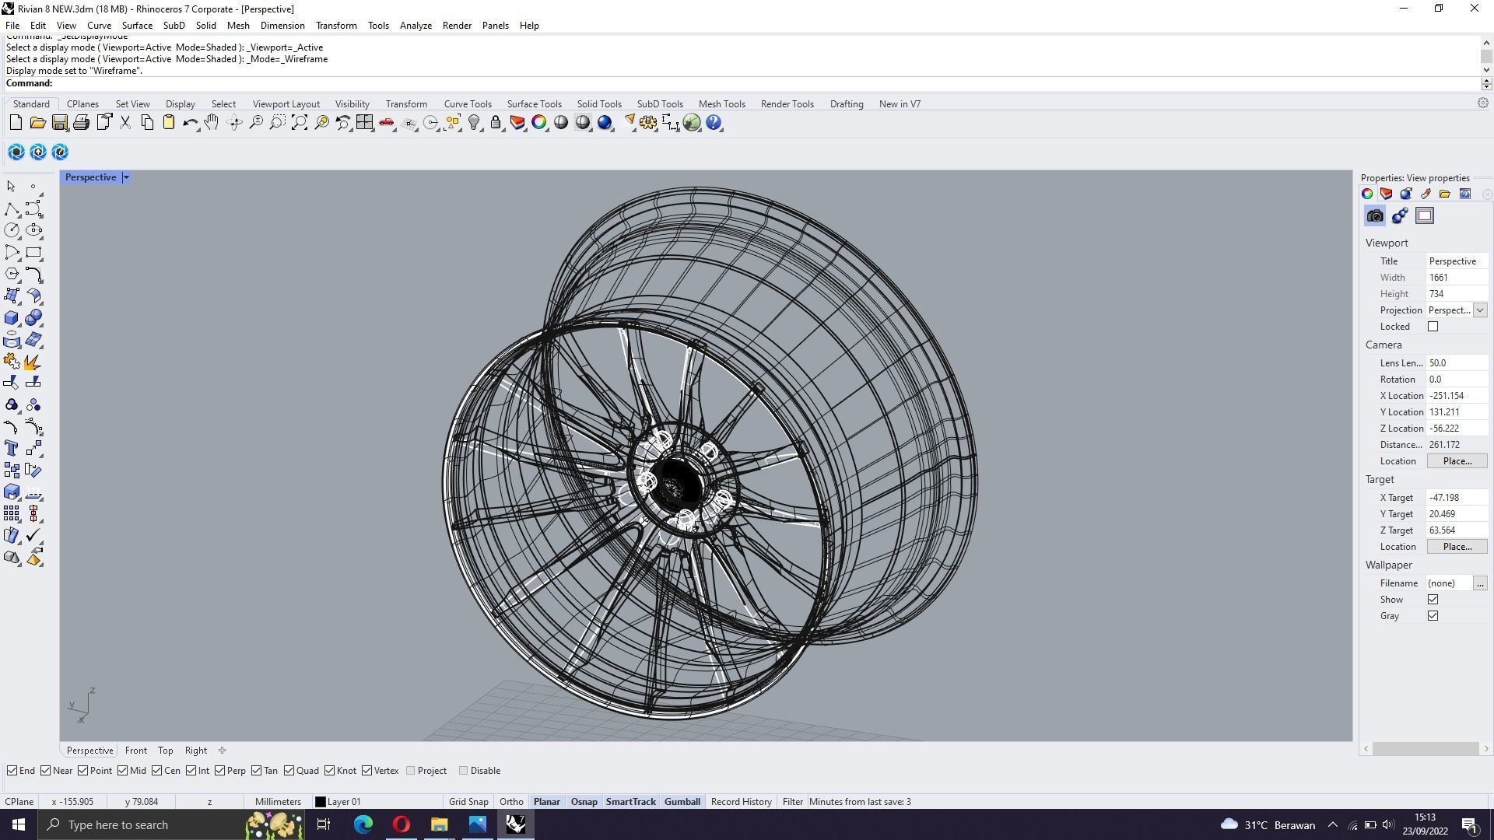Select the Pan hand tool
Viewport: 1494px width, 840px height.
click(212, 123)
